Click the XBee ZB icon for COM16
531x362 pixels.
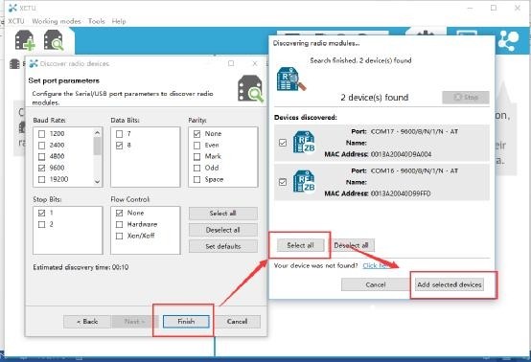(304, 182)
